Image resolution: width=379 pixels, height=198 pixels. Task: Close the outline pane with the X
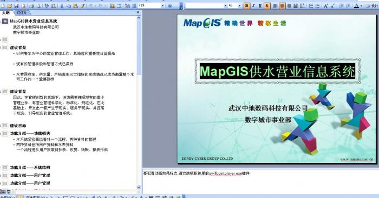point(138,12)
